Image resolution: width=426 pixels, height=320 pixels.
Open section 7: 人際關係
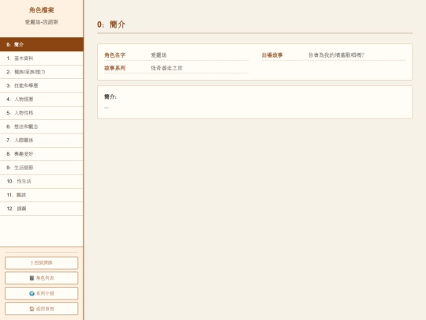(x=42, y=140)
